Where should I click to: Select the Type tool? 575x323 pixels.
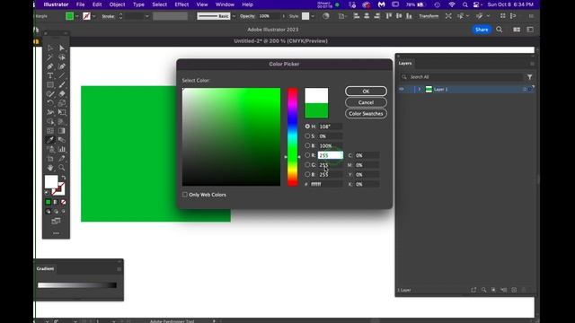coord(50,75)
